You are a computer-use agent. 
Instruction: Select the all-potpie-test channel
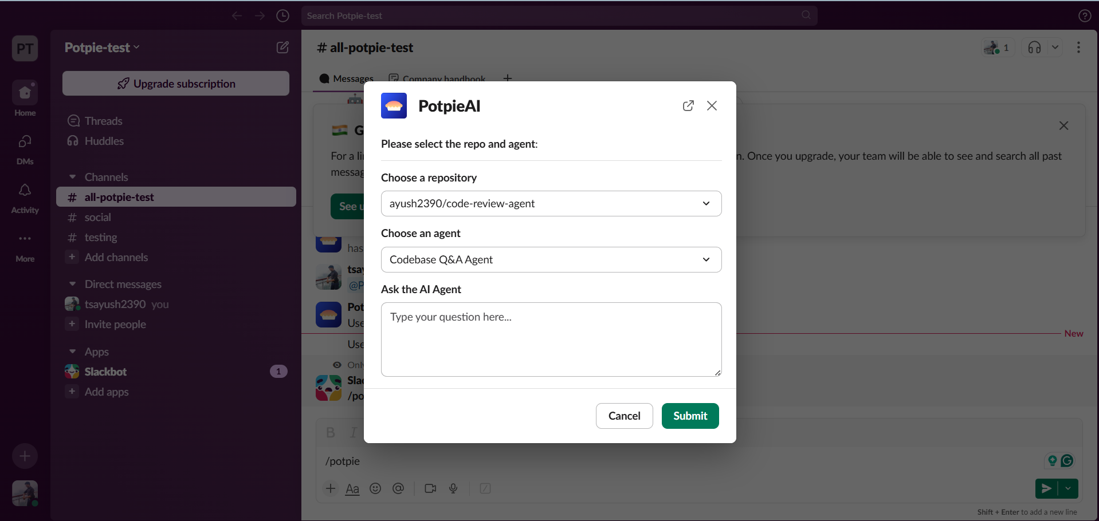(x=176, y=197)
